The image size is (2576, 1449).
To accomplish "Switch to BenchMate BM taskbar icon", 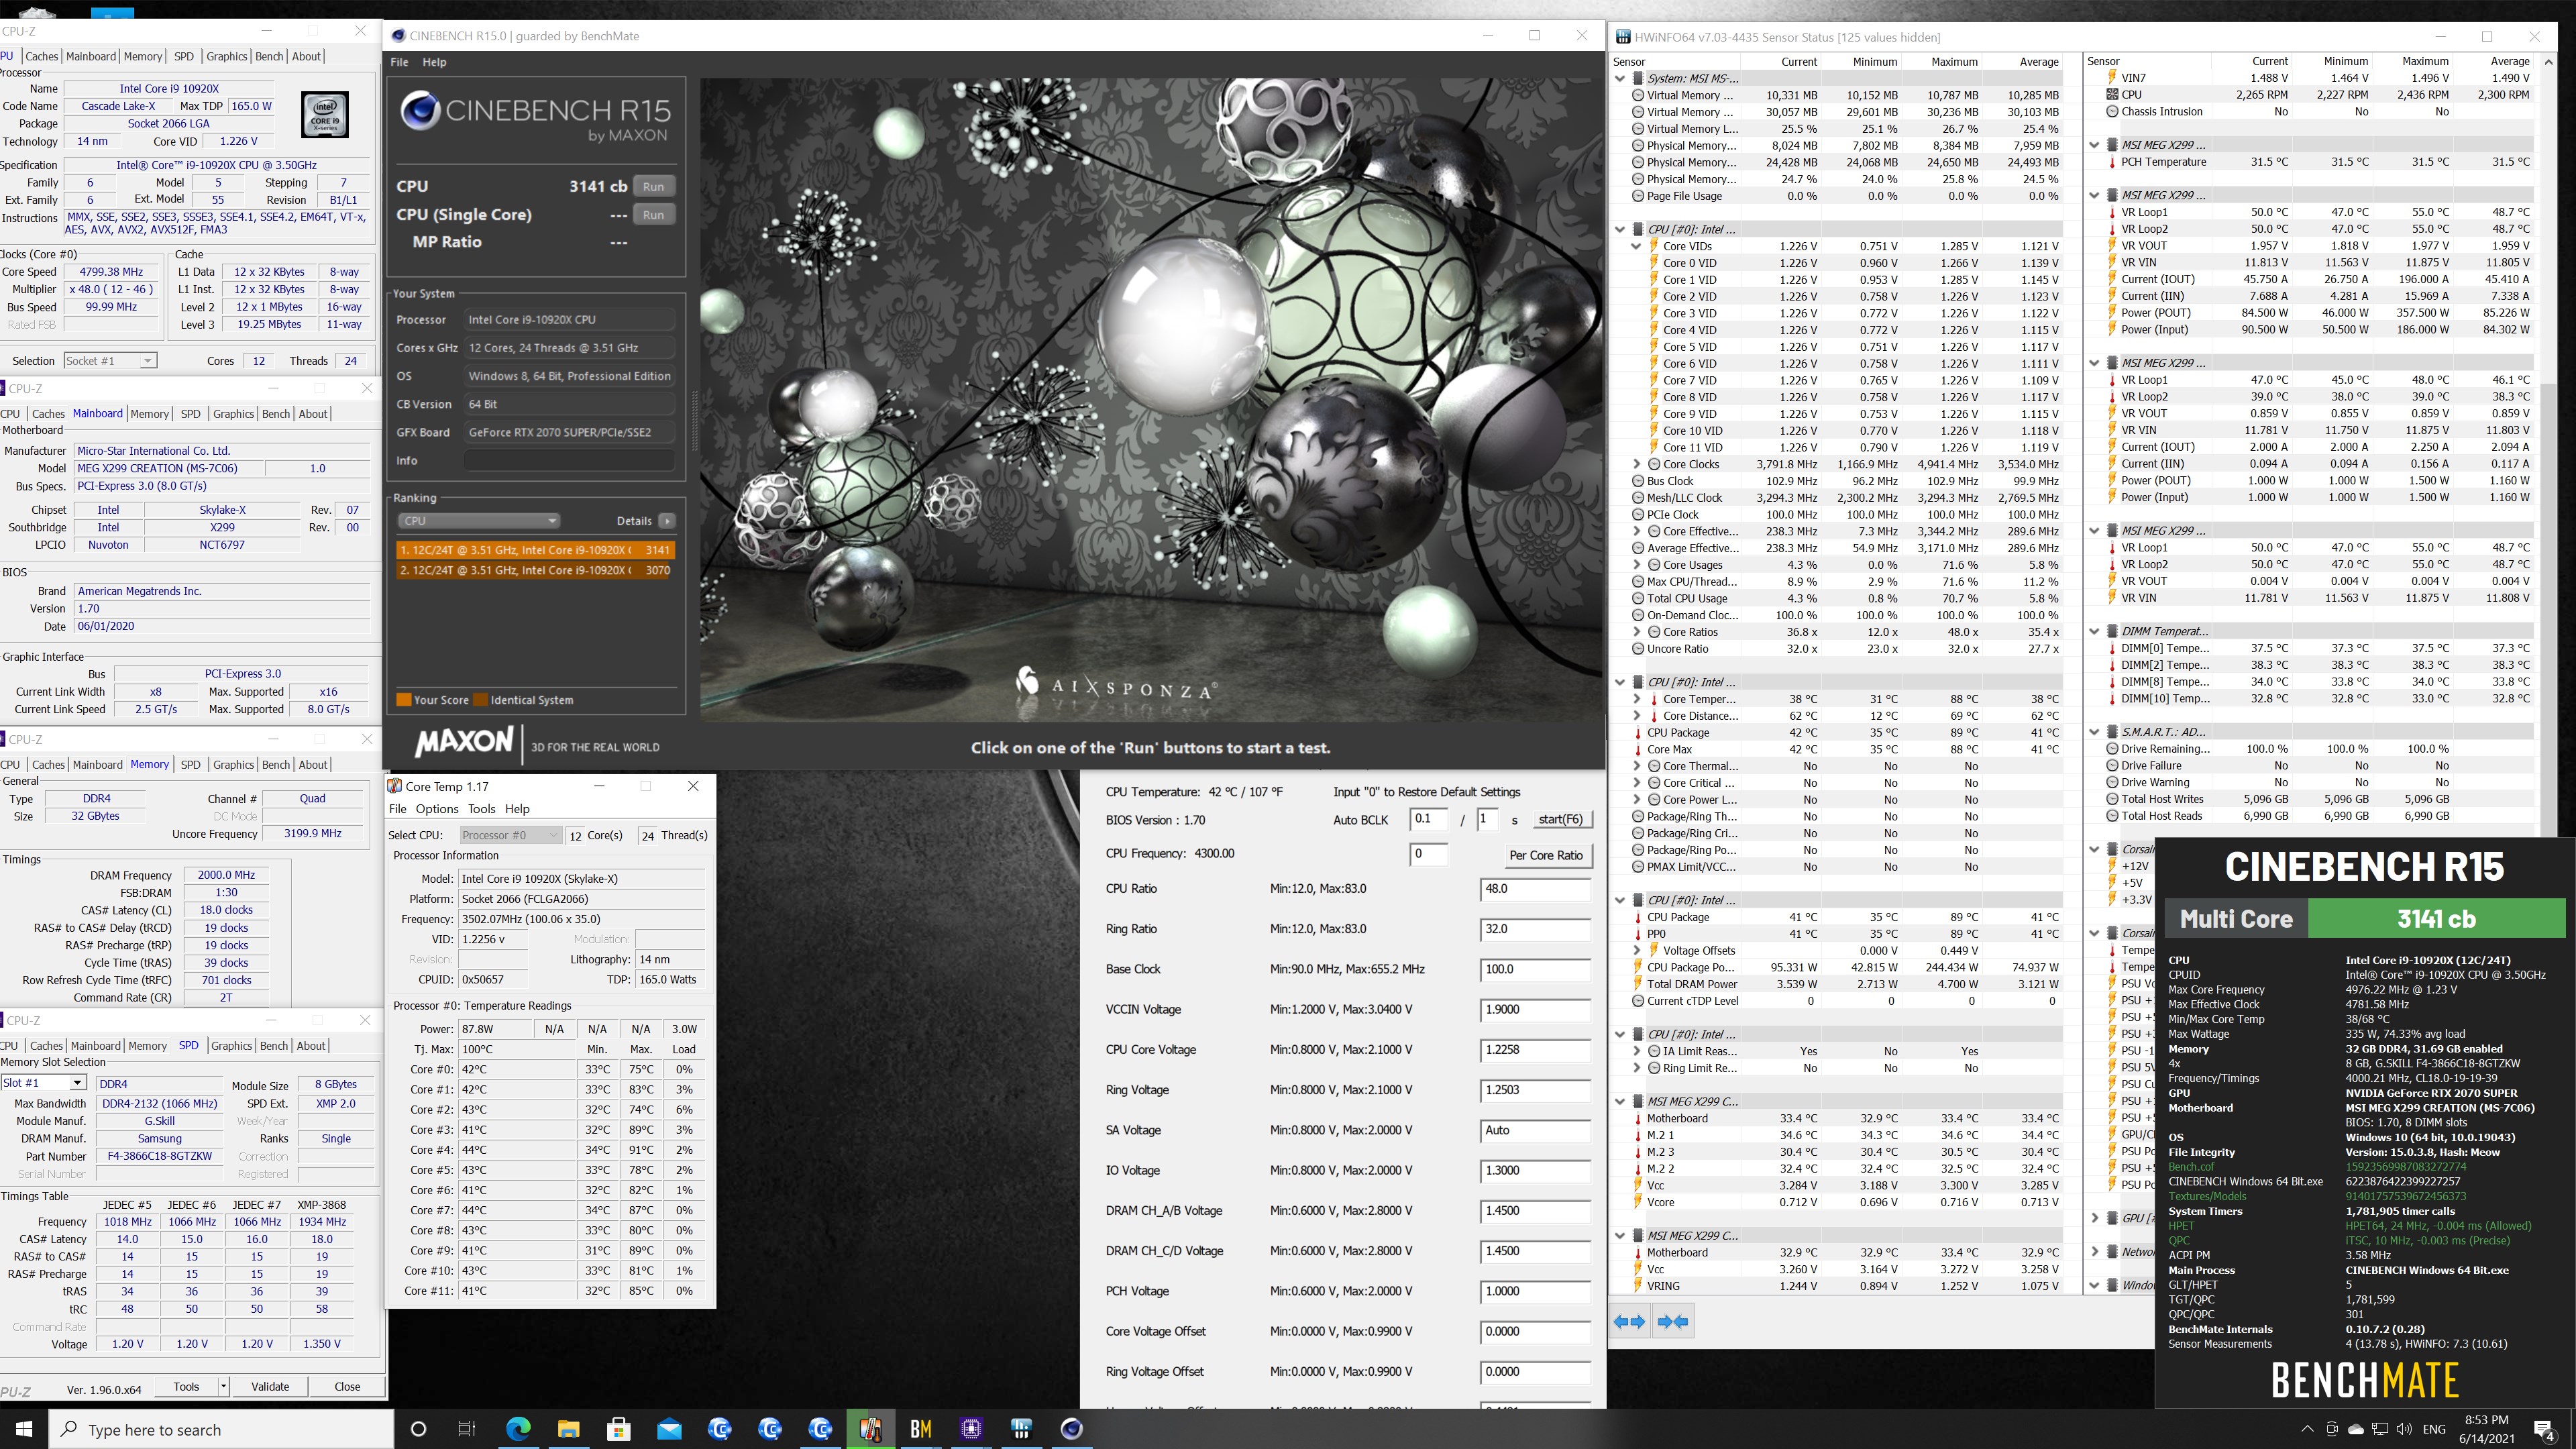I will click(x=921, y=1429).
